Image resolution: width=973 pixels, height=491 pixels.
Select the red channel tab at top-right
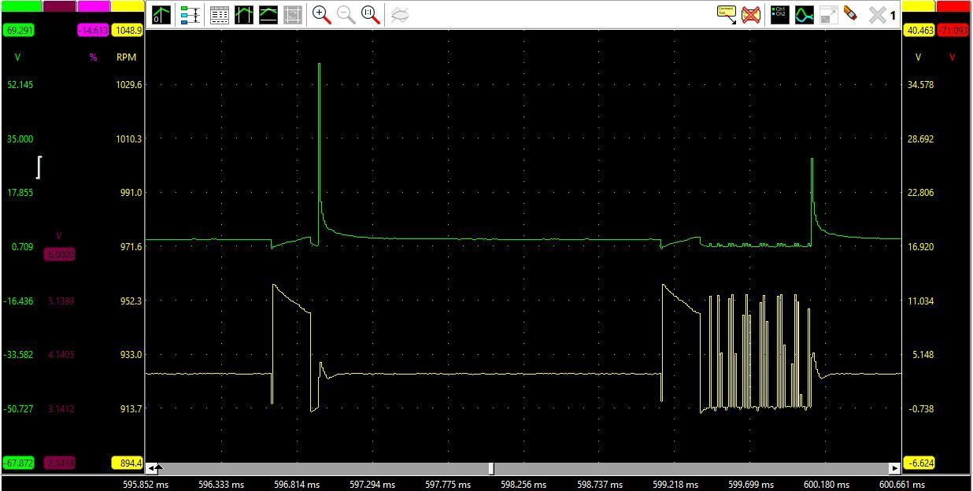pos(953,6)
